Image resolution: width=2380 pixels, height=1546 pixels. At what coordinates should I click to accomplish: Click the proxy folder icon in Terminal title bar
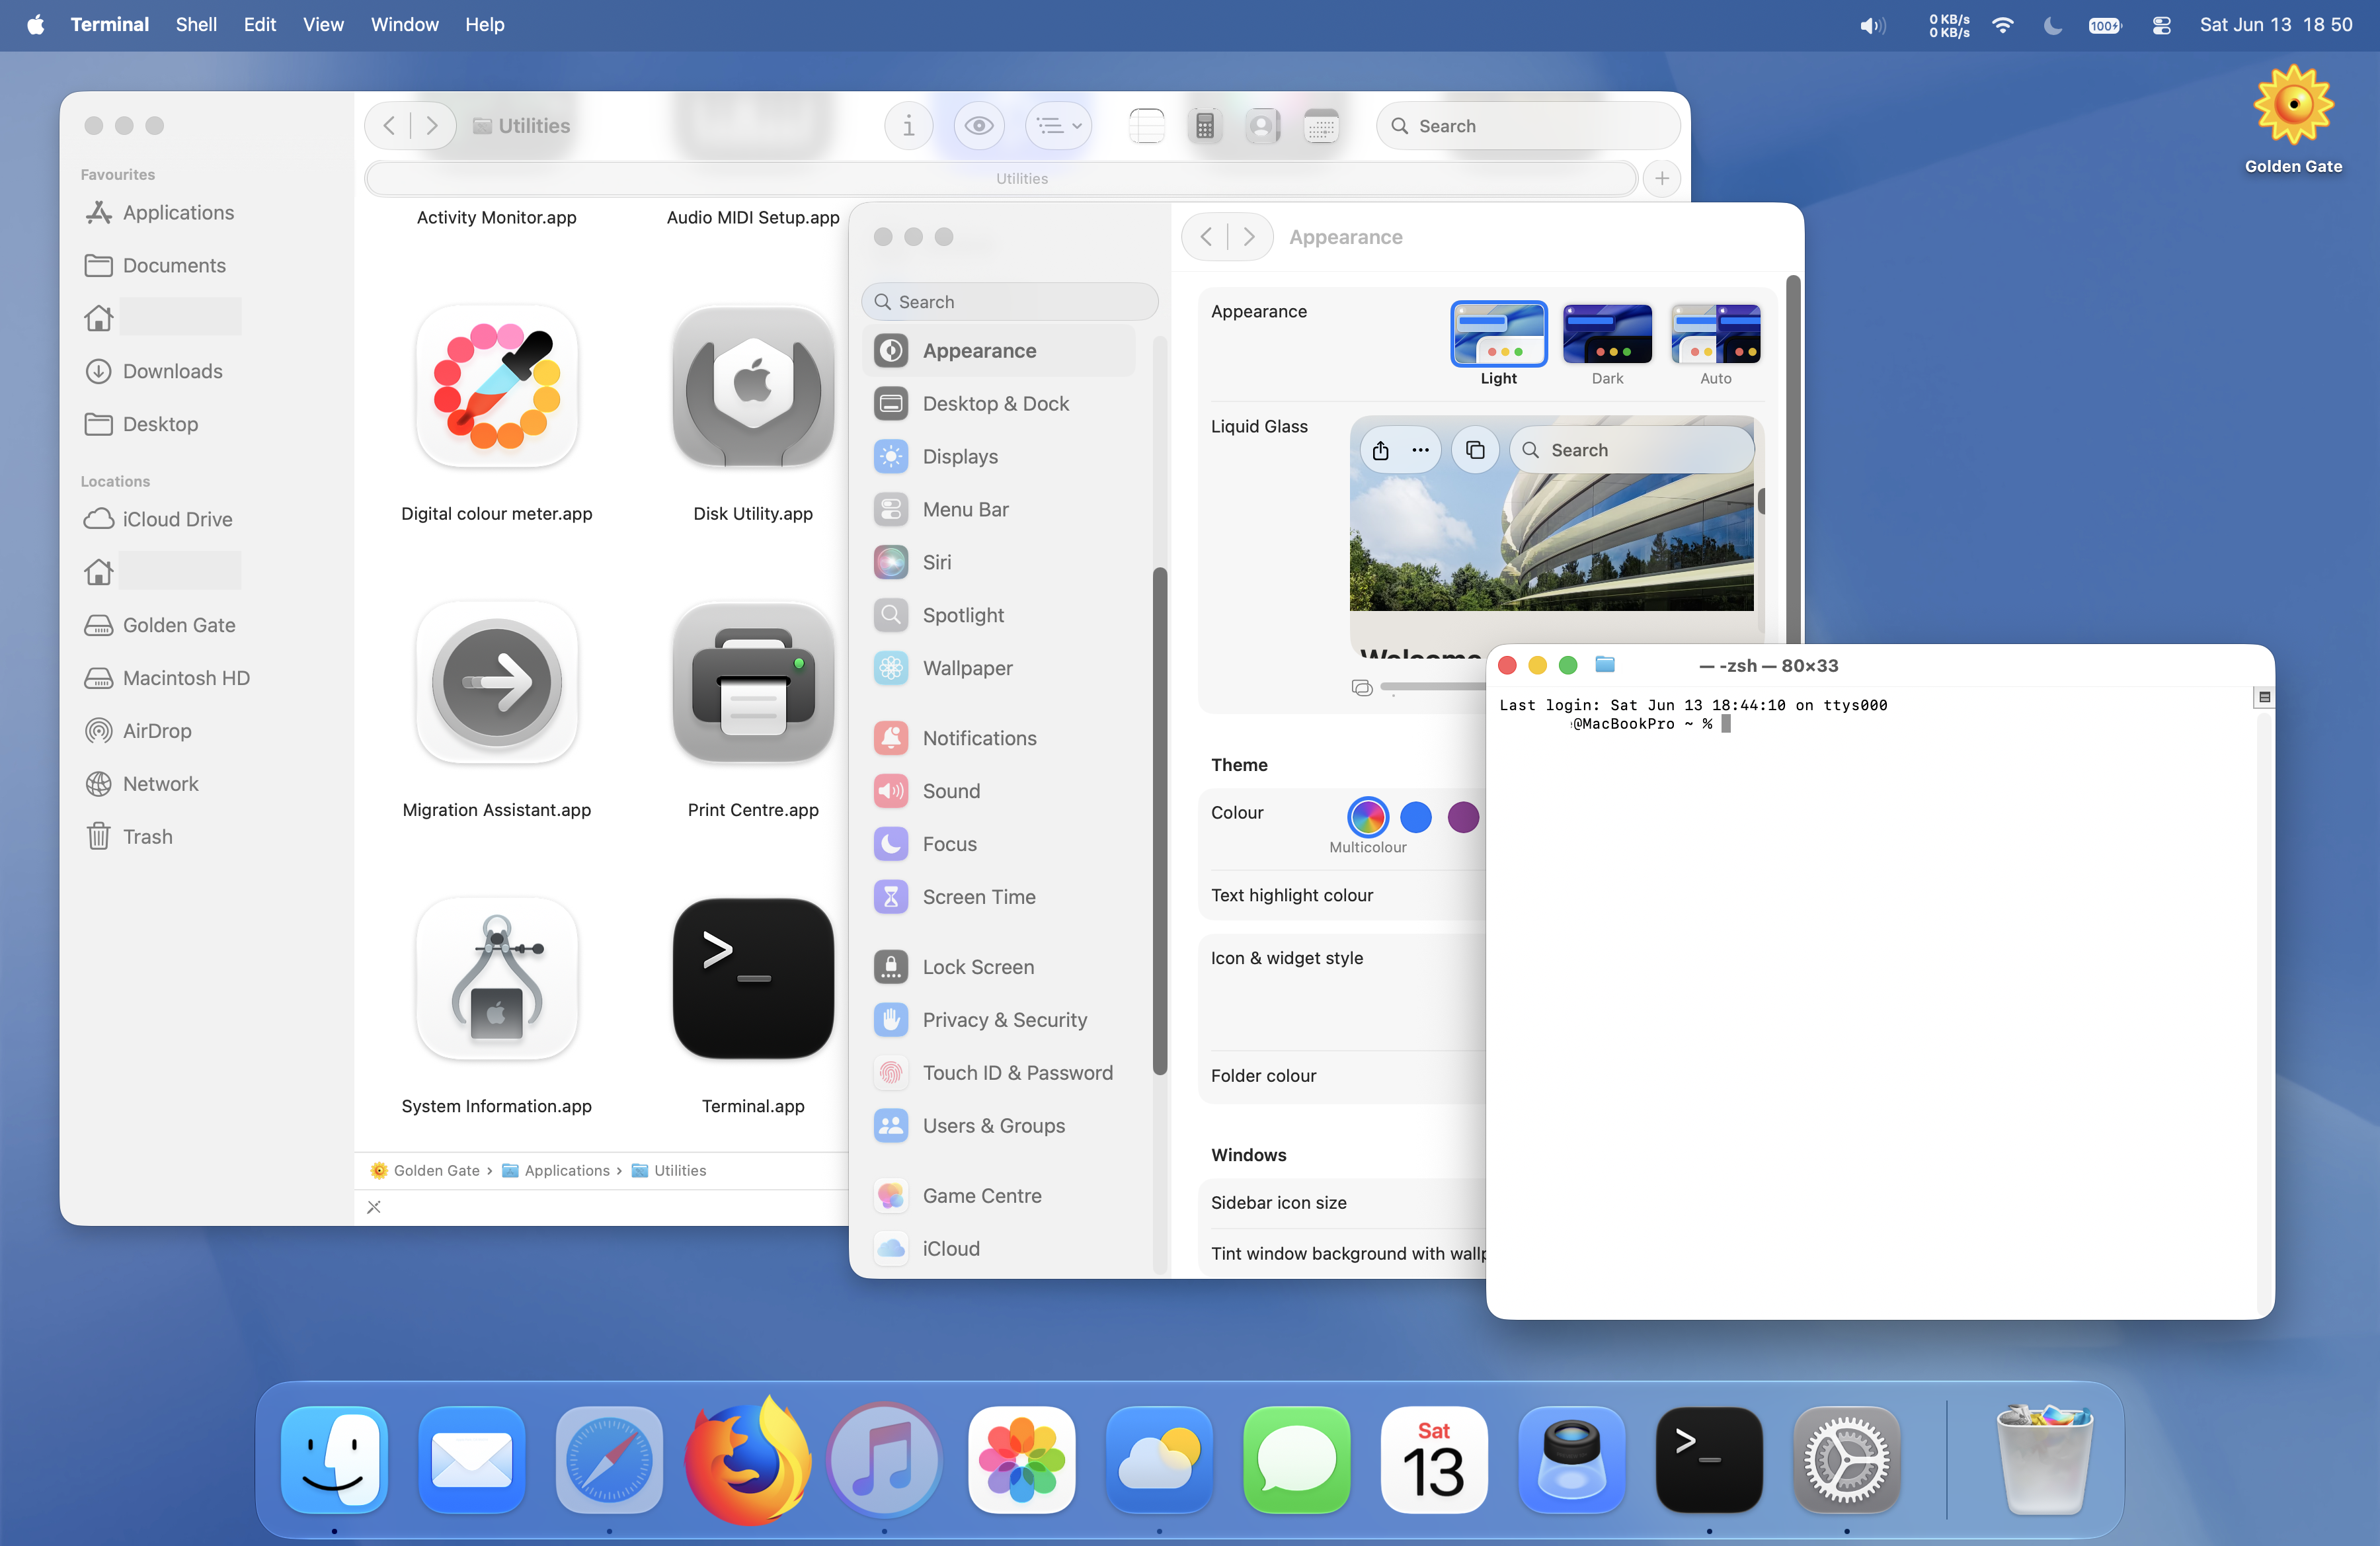click(x=1605, y=665)
